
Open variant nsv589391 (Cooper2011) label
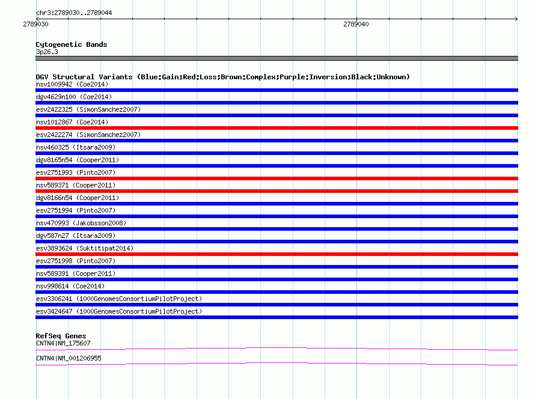[x=76, y=273]
